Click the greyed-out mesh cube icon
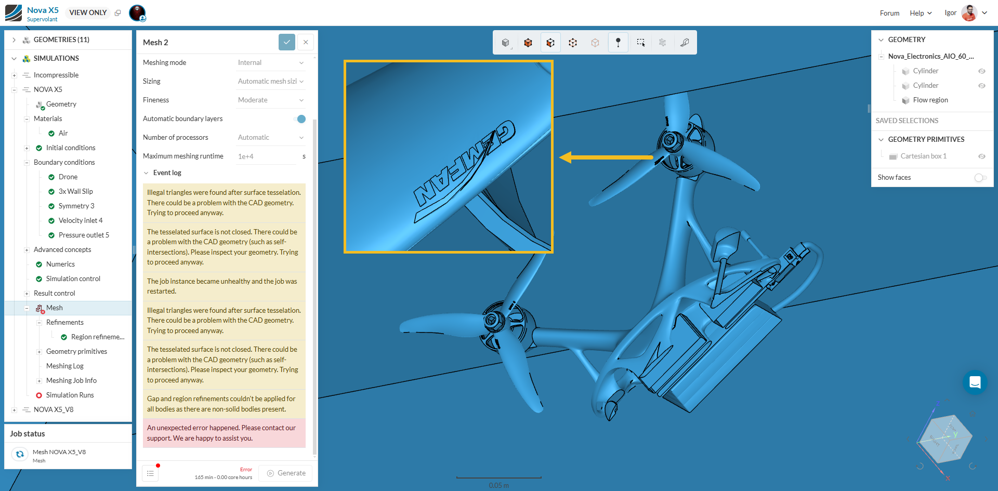998x491 pixels. [662, 43]
